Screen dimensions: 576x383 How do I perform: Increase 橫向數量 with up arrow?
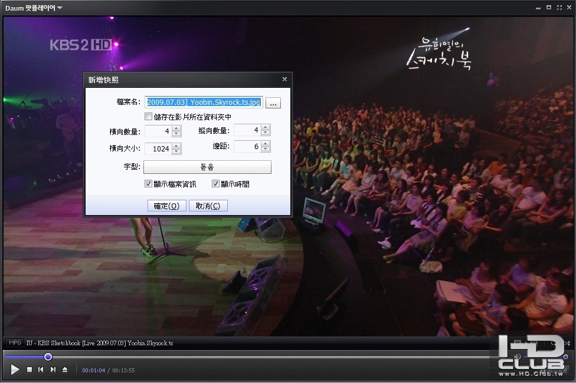[x=176, y=129]
